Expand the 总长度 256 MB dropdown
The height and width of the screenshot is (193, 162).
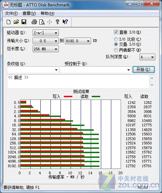46,49
